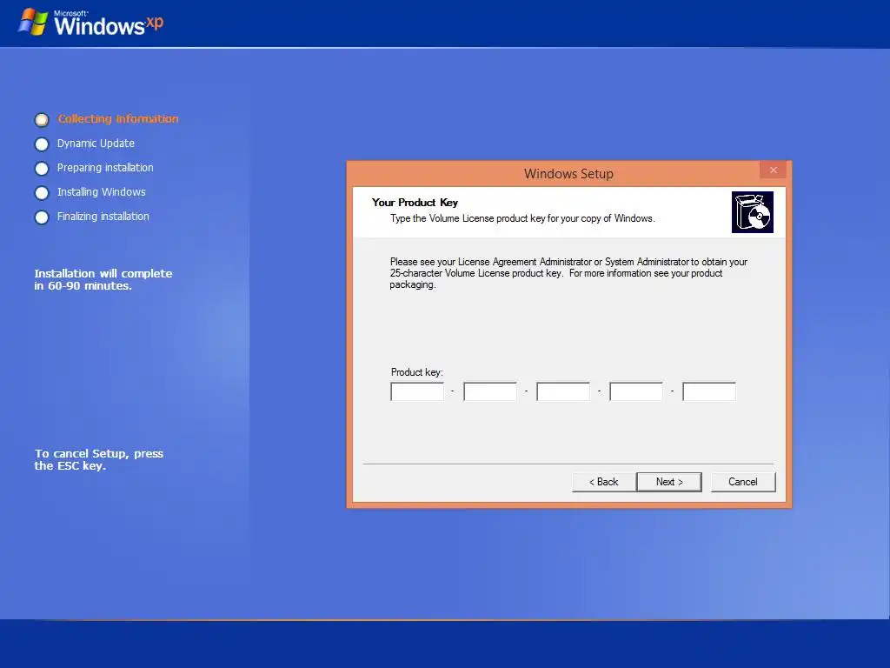The height and width of the screenshot is (668, 890).
Task: Click the 'Product key:' label
Action: coord(416,372)
